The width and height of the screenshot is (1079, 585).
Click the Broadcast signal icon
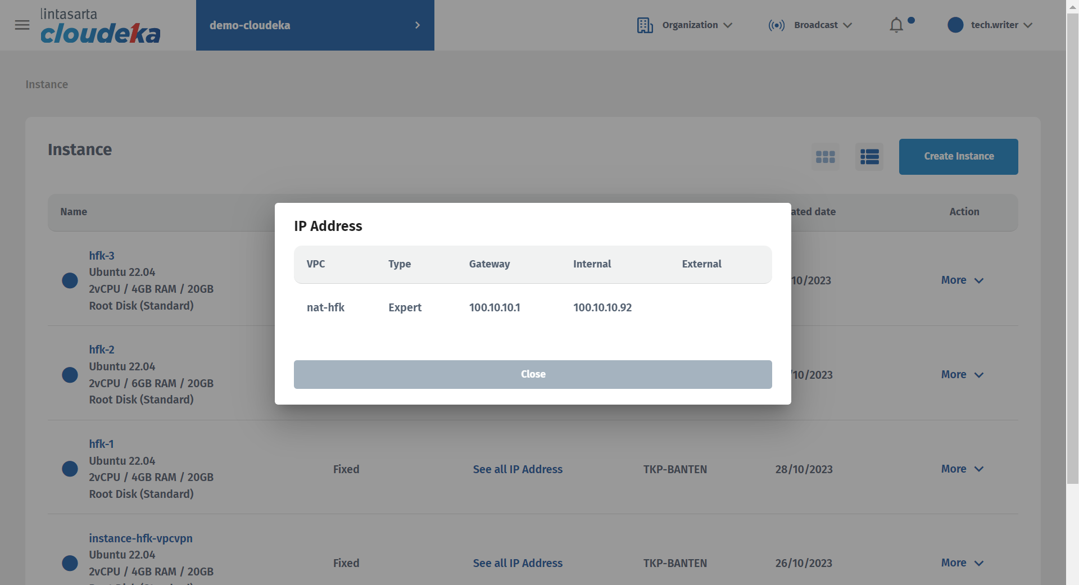click(x=776, y=25)
